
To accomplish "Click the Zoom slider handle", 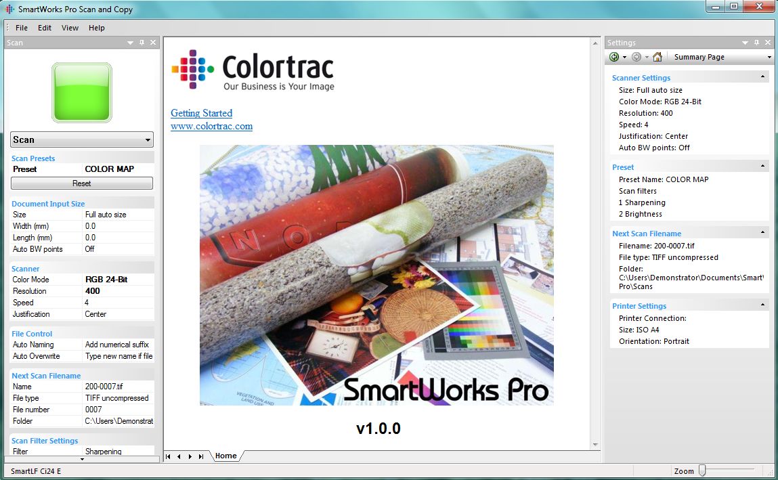I will [x=702, y=470].
